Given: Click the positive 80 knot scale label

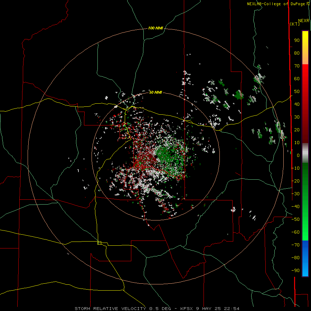Looking at the screenshot, I should (297, 53).
